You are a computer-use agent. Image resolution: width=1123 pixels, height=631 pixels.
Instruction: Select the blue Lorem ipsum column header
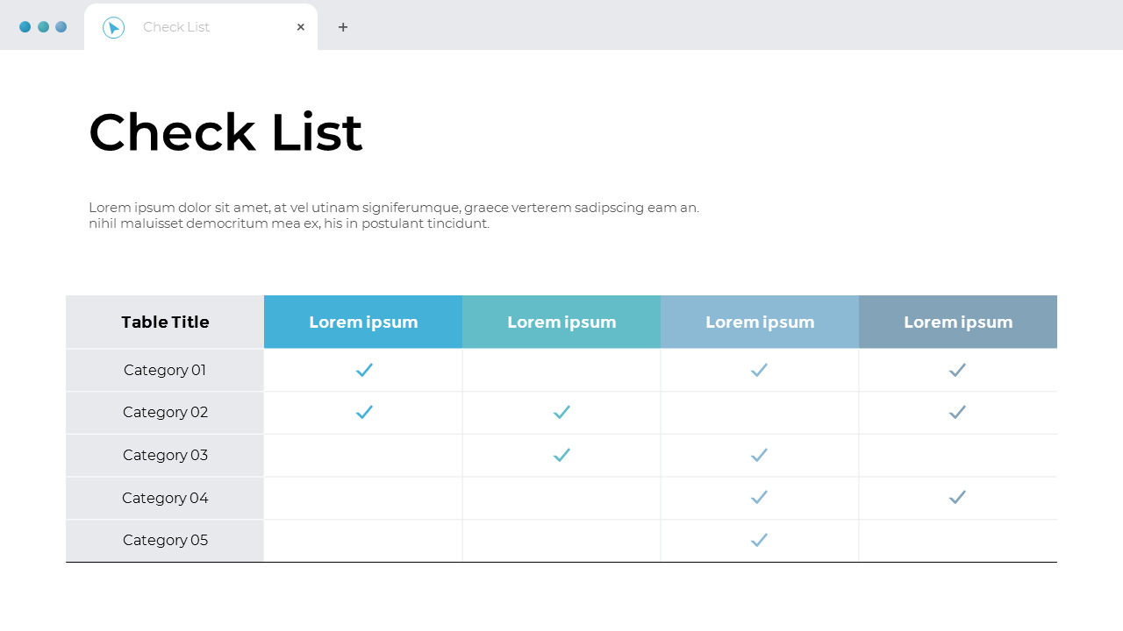pyautogui.click(x=363, y=322)
